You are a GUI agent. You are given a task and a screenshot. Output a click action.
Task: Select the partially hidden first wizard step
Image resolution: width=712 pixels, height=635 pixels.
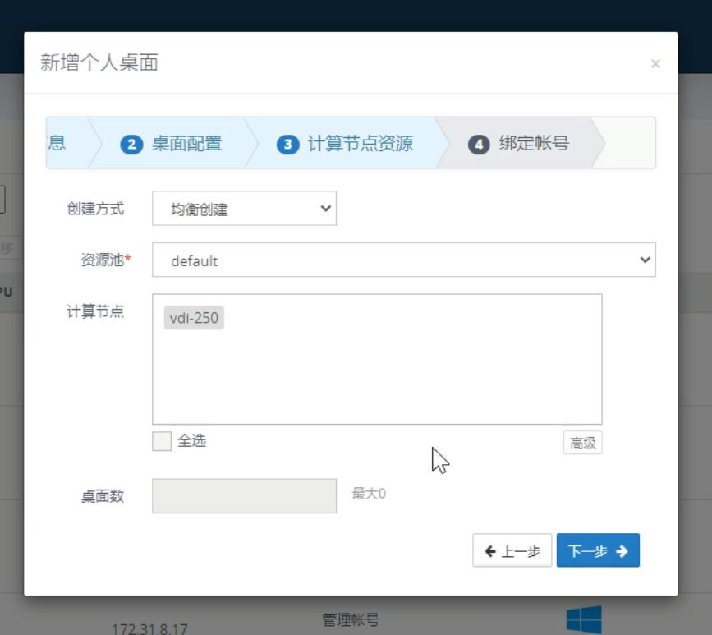pos(57,144)
